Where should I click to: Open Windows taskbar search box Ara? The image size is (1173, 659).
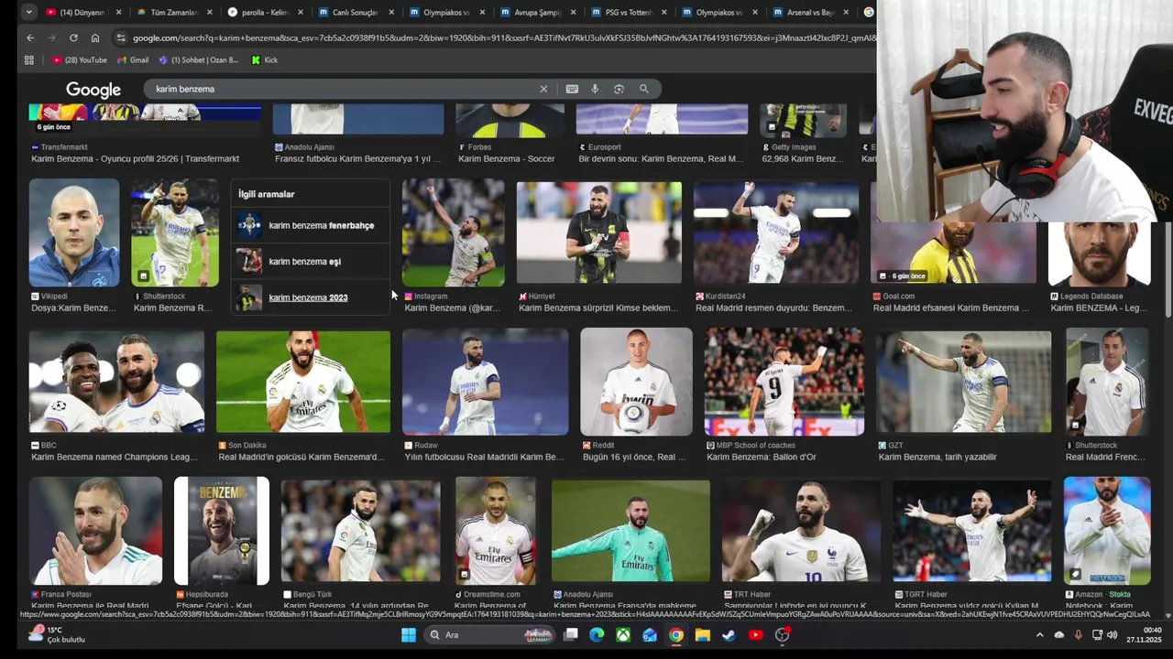[x=489, y=634]
